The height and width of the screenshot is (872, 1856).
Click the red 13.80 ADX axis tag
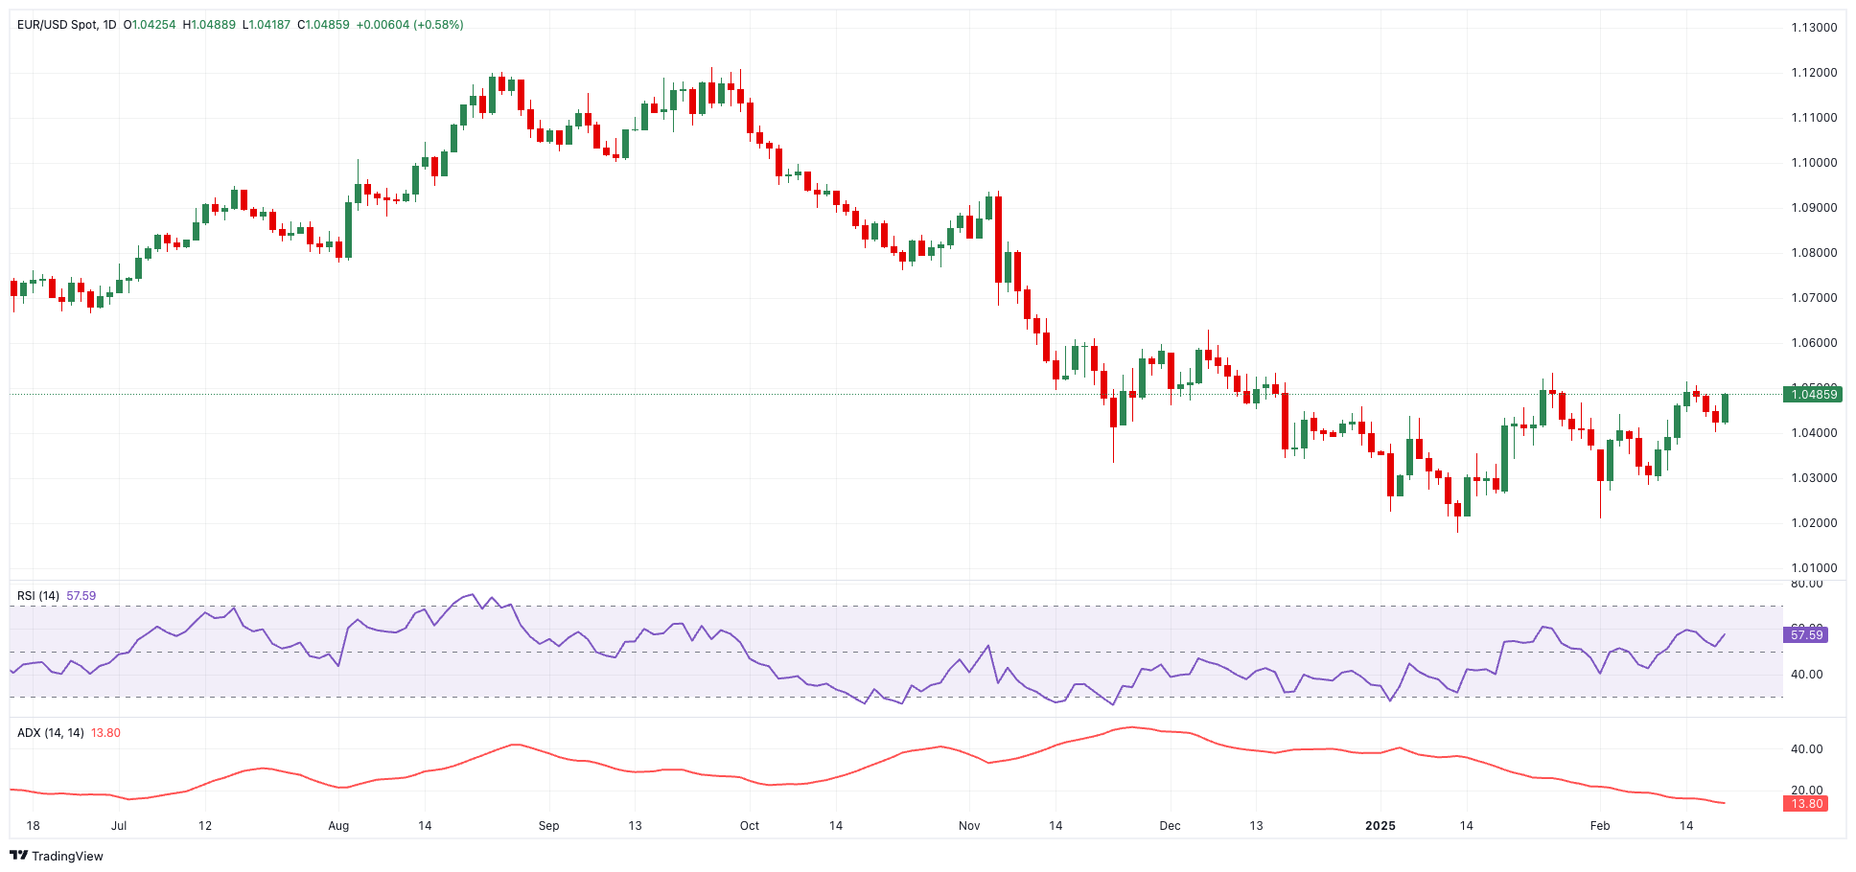1806,804
